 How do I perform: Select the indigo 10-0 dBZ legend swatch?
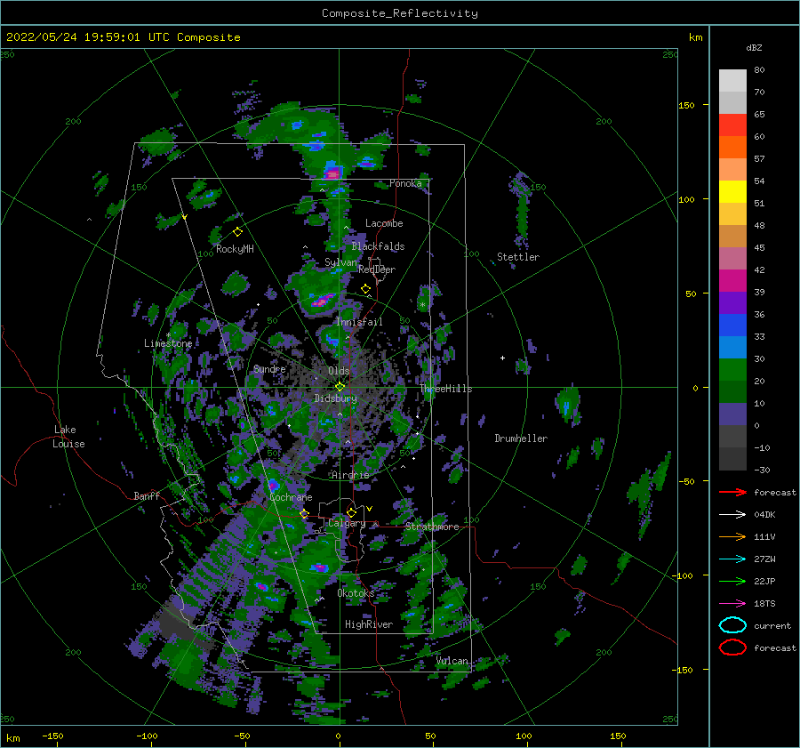(x=732, y=414)
